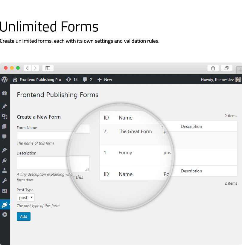This screenshot has width=242, height=245.
Task: Click the top Description column header
Action: click(191, 126)
